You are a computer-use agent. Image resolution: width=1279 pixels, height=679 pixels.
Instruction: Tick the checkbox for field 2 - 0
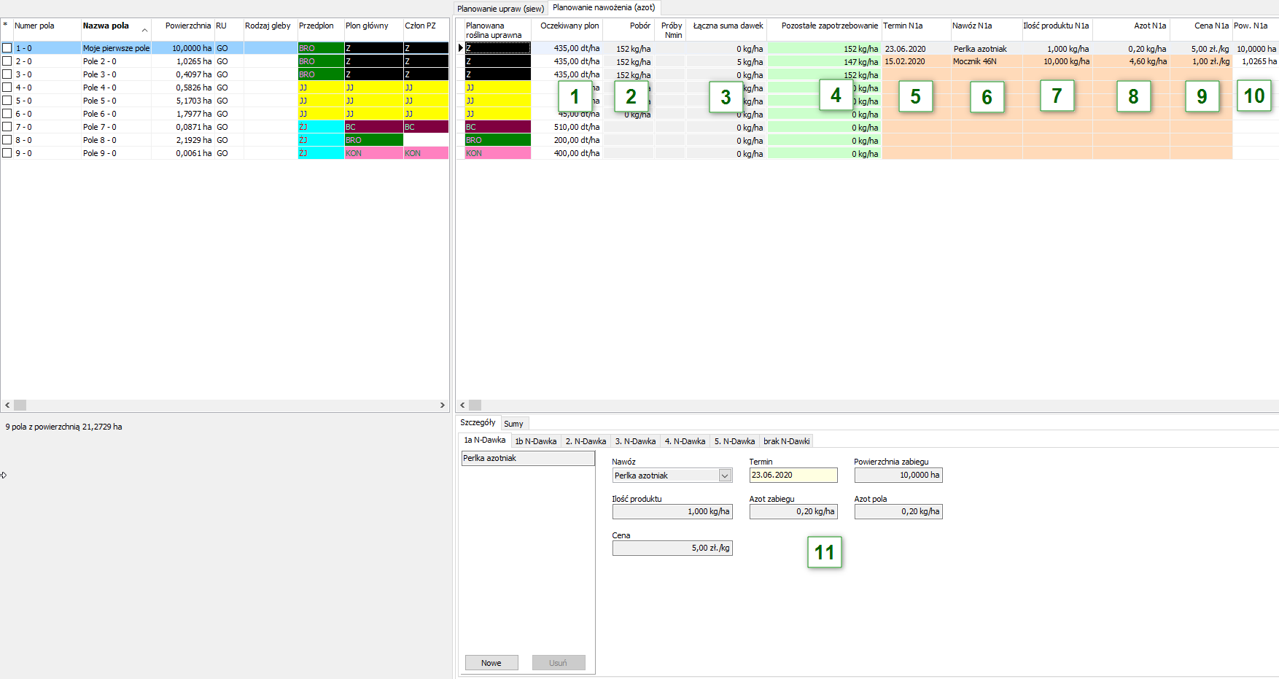click(7, 61)
